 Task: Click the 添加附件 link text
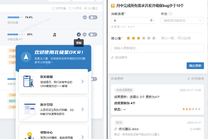pyautogui.click(x=121, y=57)
